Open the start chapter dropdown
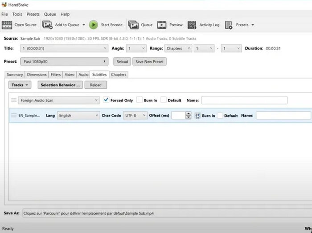Viewport: 312px width, 233px height. click(204, 48)
